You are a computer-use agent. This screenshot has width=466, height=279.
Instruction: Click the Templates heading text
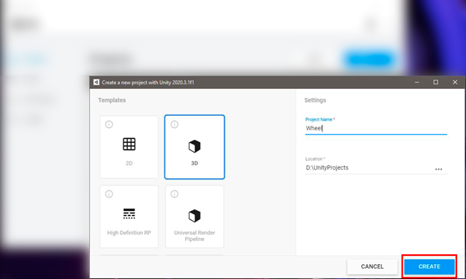coord(112,100)
